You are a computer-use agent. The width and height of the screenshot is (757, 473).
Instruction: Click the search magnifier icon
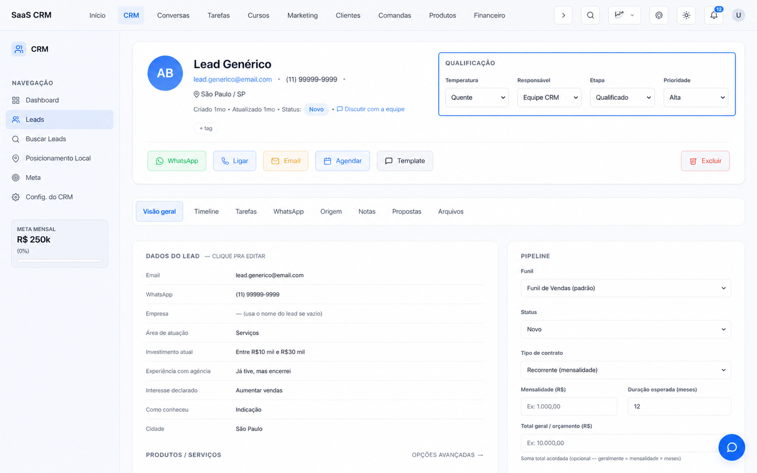(590, 15)
